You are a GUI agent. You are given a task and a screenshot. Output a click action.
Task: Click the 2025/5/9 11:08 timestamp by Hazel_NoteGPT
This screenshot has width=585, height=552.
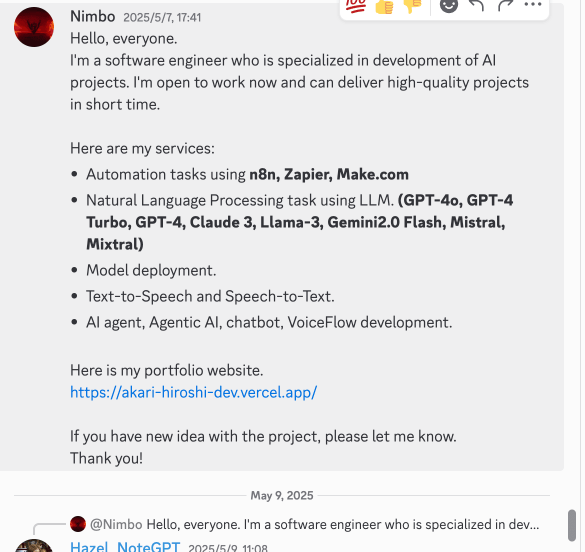(228, 548)
